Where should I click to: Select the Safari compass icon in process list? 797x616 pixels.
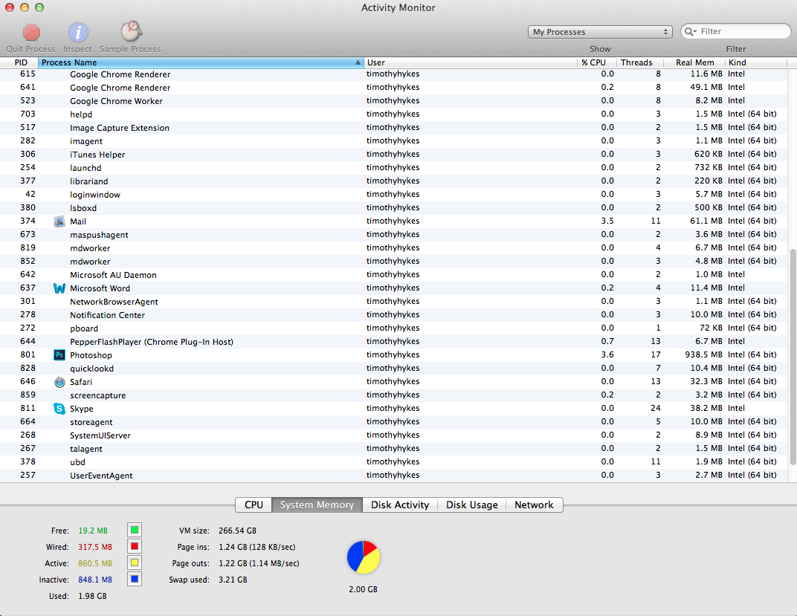coord(59,382)
